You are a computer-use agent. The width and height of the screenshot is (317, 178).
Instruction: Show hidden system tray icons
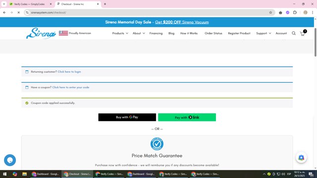point(264,174)
